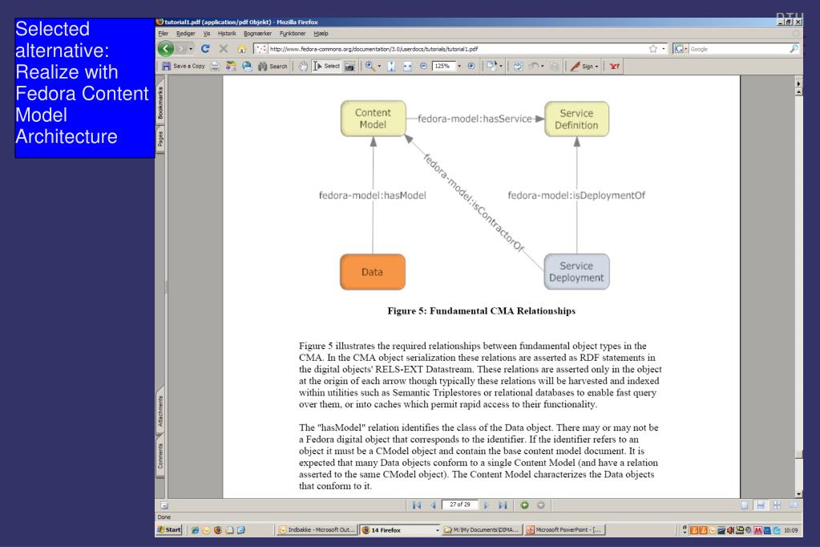Click Save a Copy in PDF toolbar
The height and width of the screenshot is (547, 820).
point(183,67)
